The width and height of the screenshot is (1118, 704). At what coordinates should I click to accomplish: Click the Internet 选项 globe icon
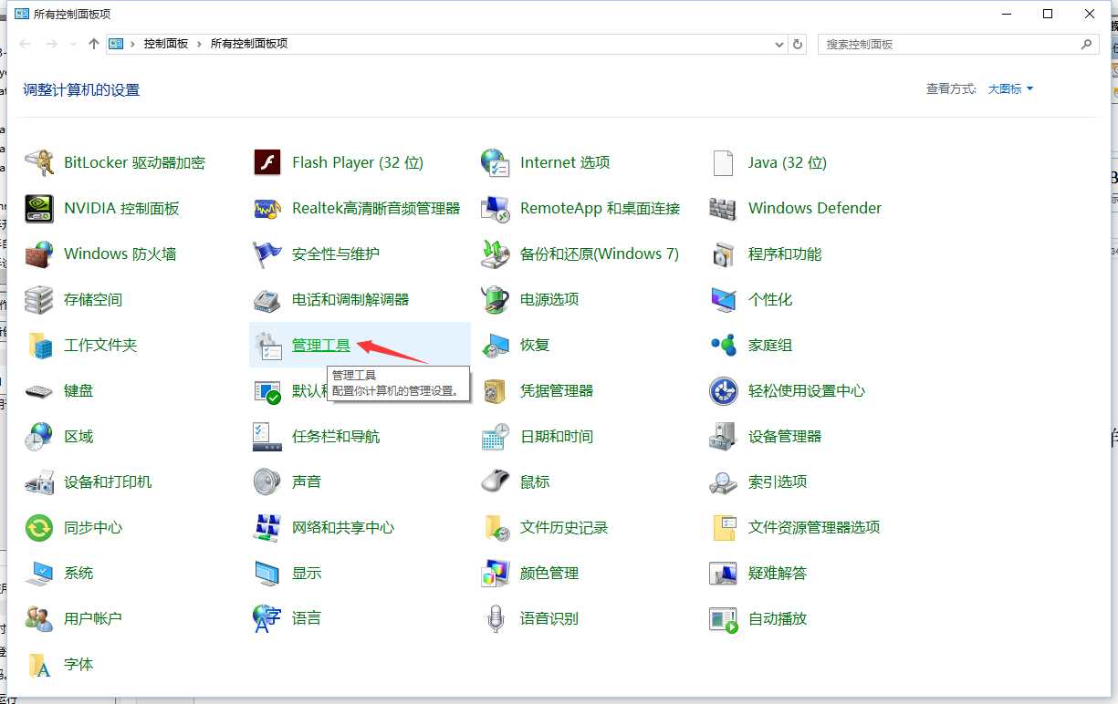pos(495,162)
